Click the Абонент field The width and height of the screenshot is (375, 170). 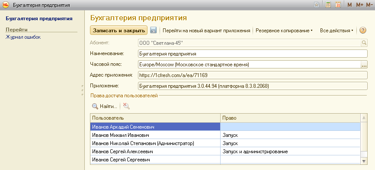[x=249, y=43]
